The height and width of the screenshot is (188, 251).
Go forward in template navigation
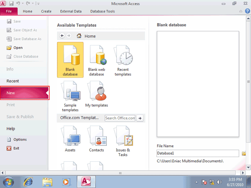point(69,36)
